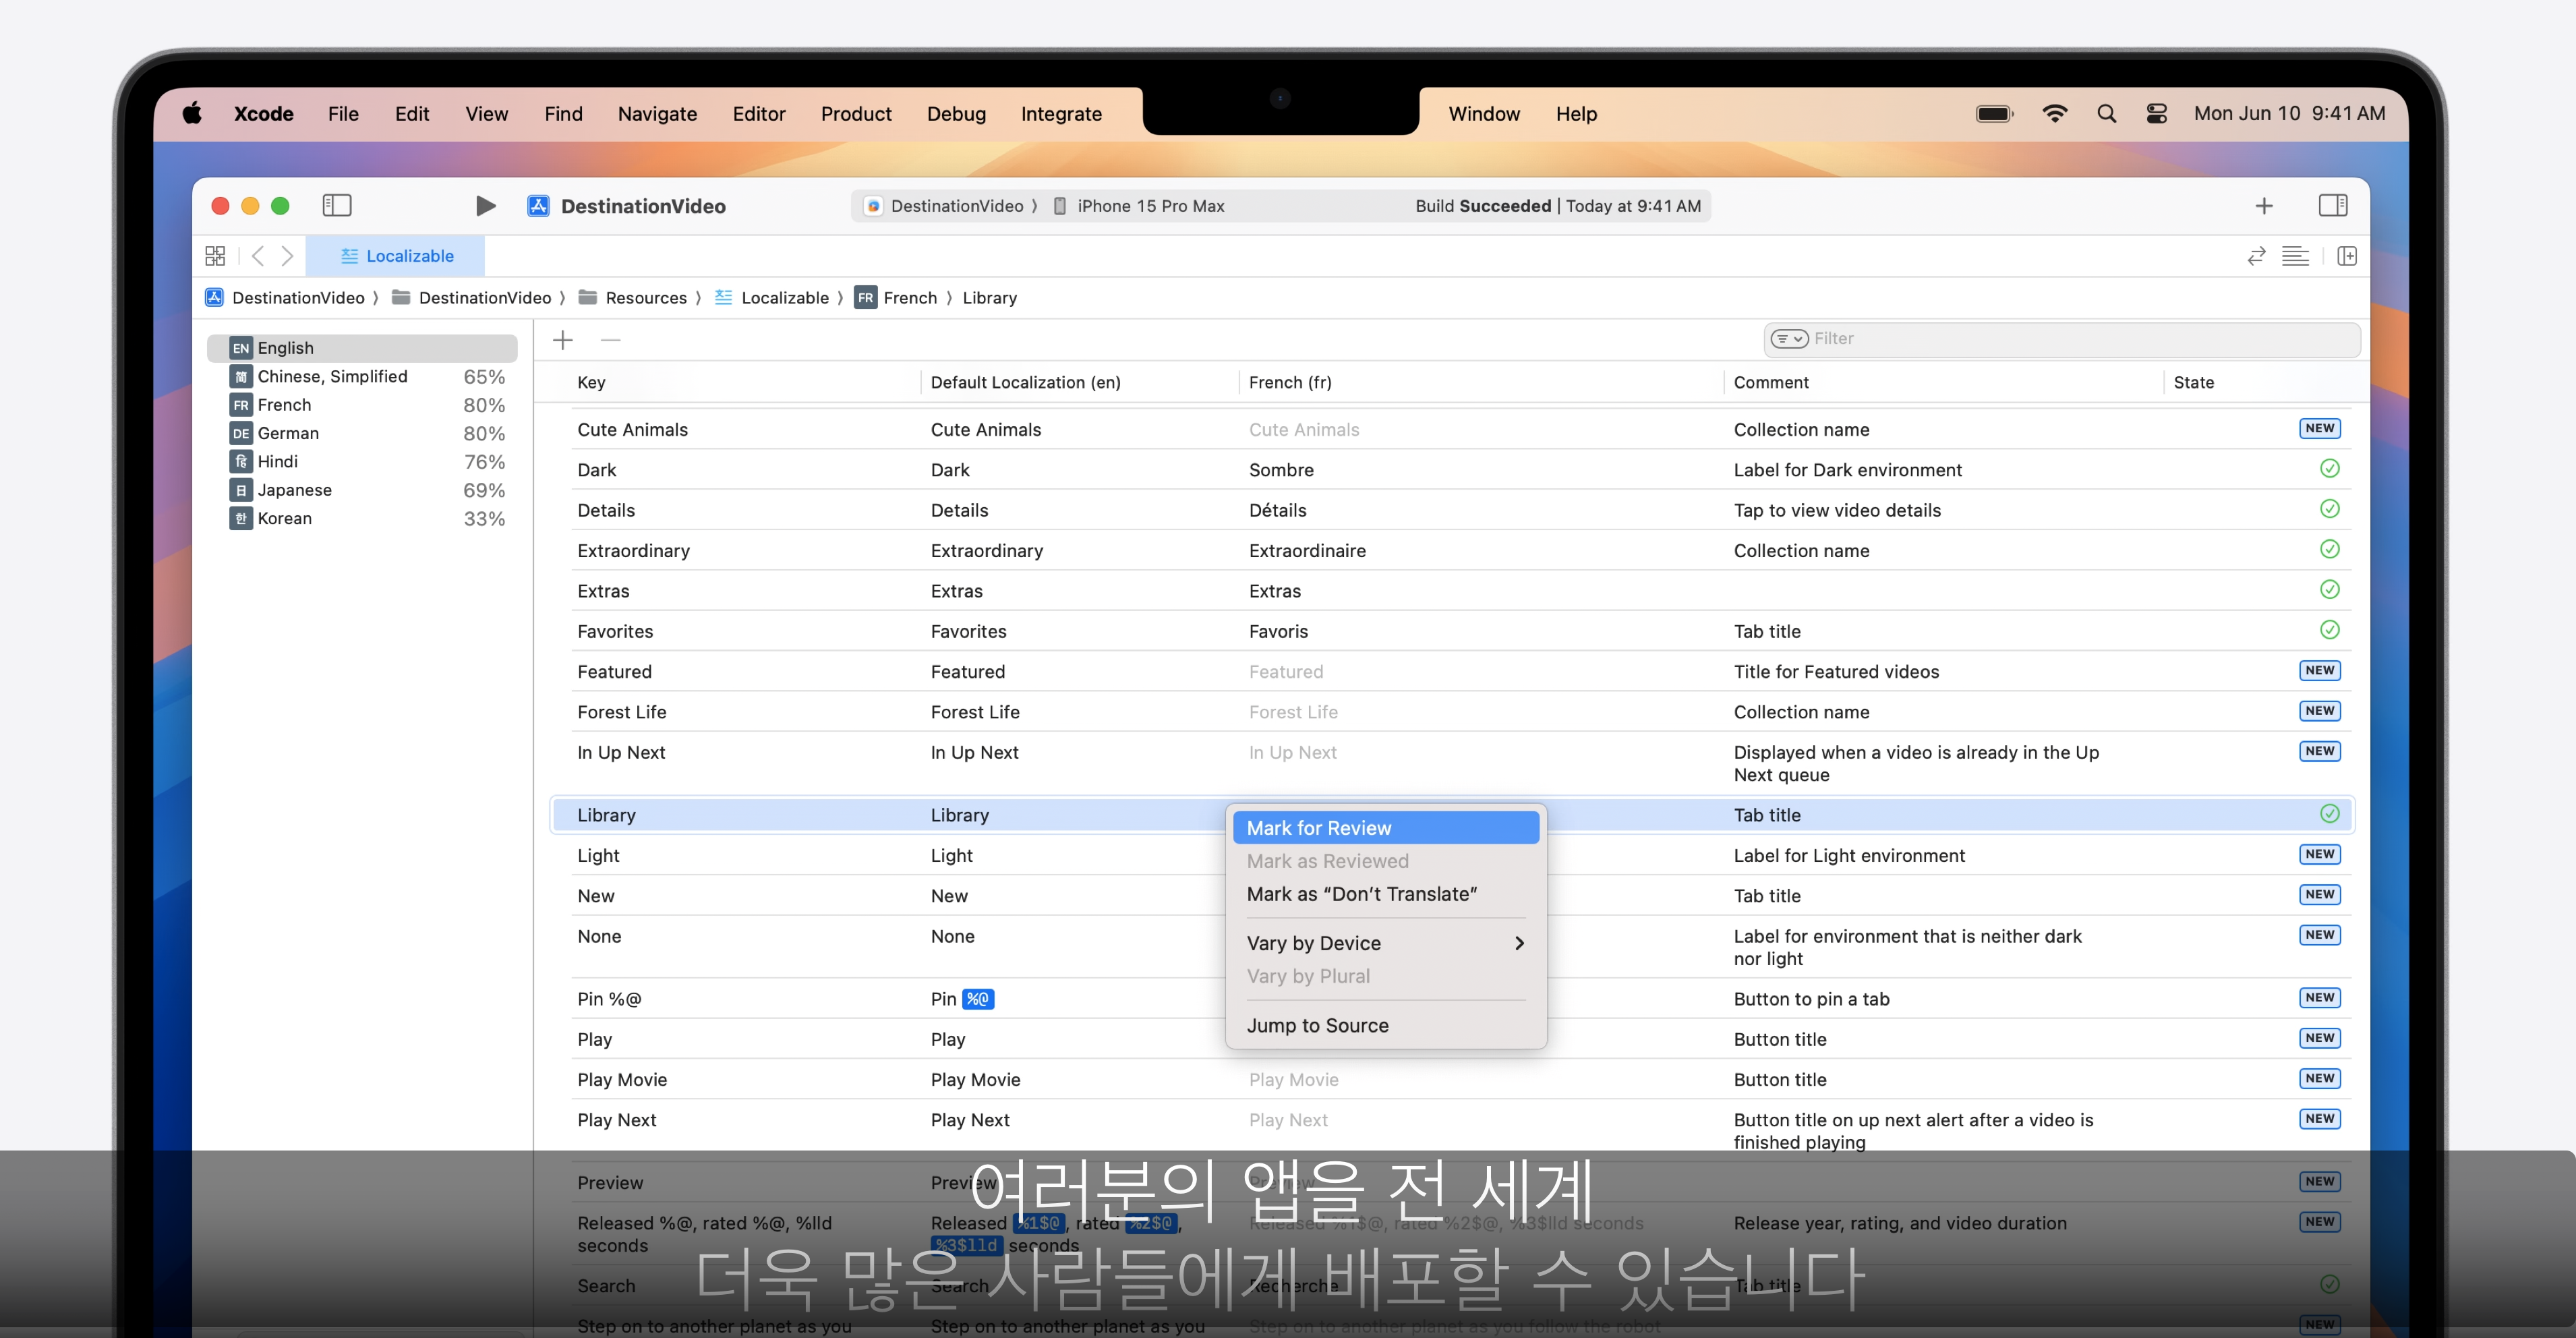Viewport: 2576px width, 1338px height.
Task: Select Japanese language in sidebar
Action: point(362,490)
